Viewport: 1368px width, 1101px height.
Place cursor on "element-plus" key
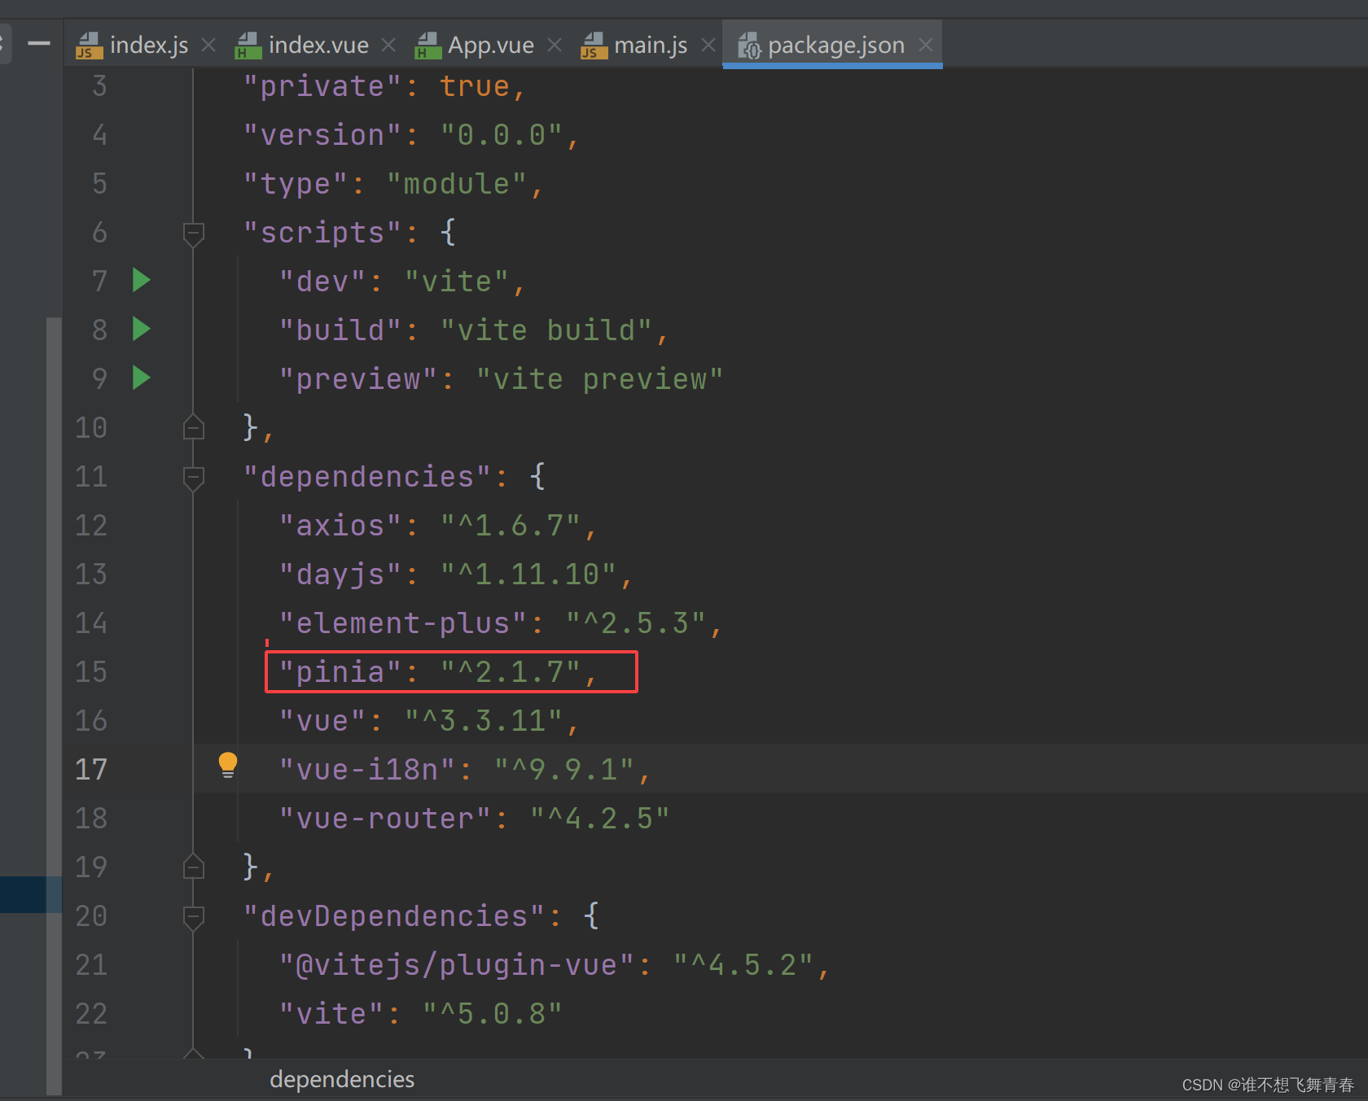pyautogui.click(x=403, y=623)
